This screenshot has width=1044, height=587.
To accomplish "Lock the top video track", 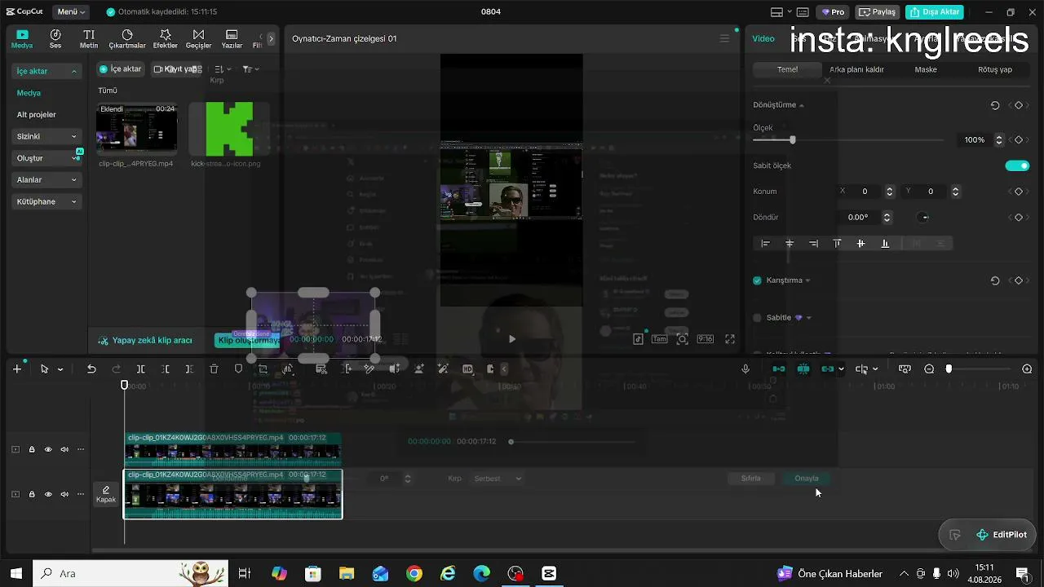I will coord(32,449).
